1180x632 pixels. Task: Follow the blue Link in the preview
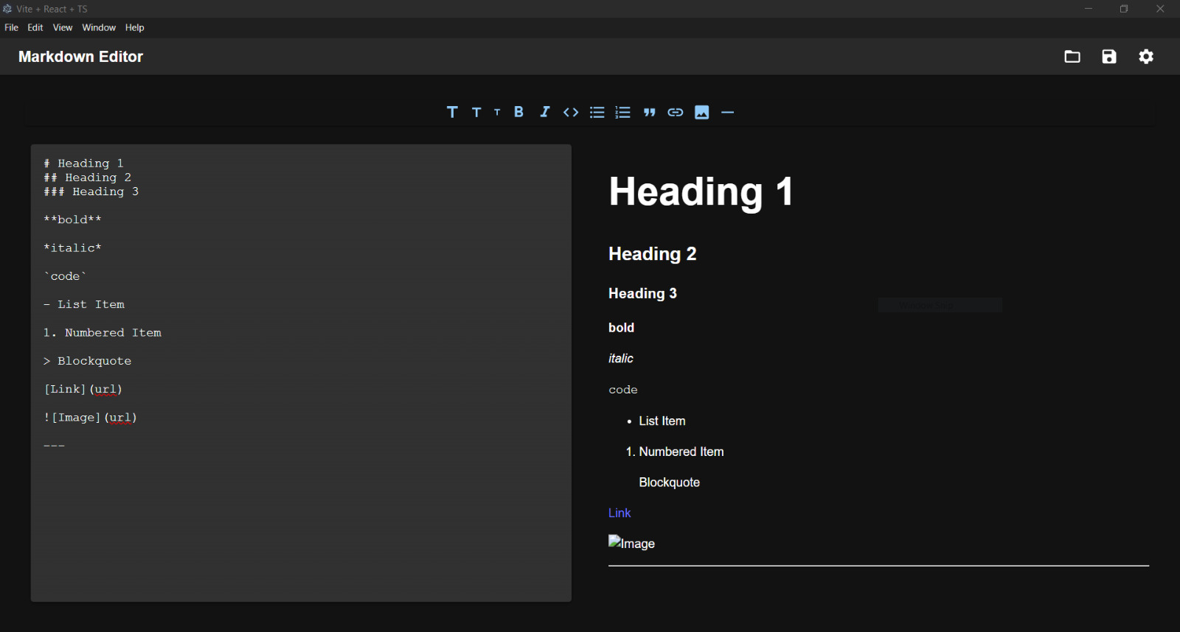(x=619, y=513)
